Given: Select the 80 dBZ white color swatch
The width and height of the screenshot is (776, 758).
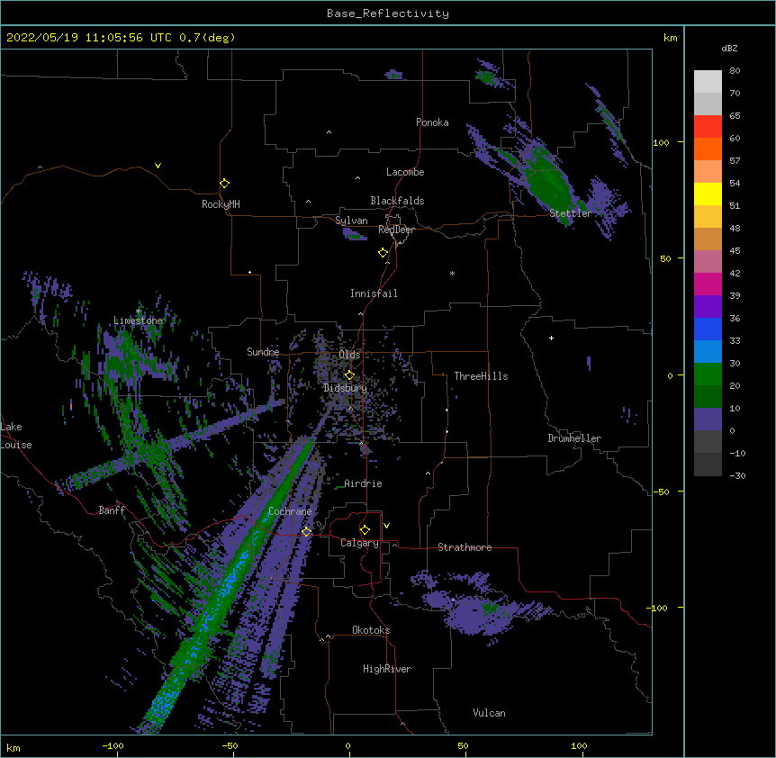Looking at the screenshot, I should pyautogui.click(x=708, y=82).
